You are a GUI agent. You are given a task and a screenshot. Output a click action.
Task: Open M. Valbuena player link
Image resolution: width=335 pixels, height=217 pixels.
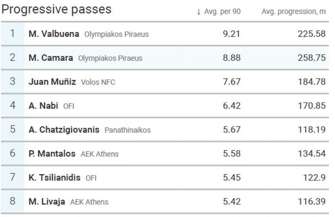pyautogui.click(x=54, y=34)
